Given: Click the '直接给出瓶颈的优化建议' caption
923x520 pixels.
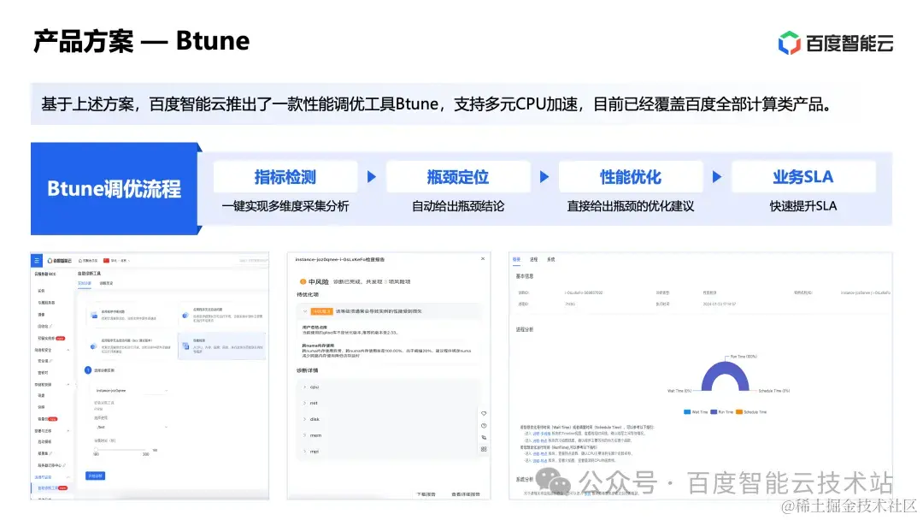Looking at the screenshot, I should tap(631, 206).
